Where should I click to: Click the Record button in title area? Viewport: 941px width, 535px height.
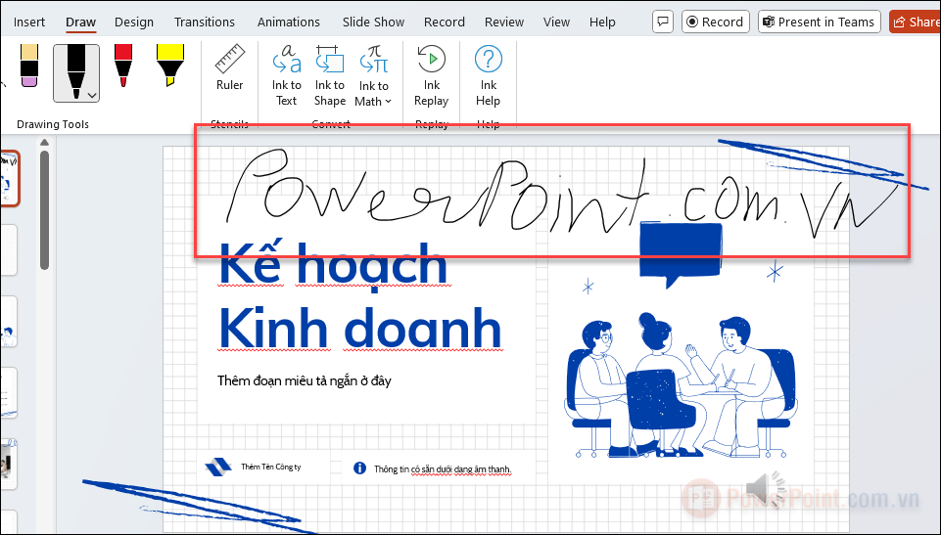716,22
